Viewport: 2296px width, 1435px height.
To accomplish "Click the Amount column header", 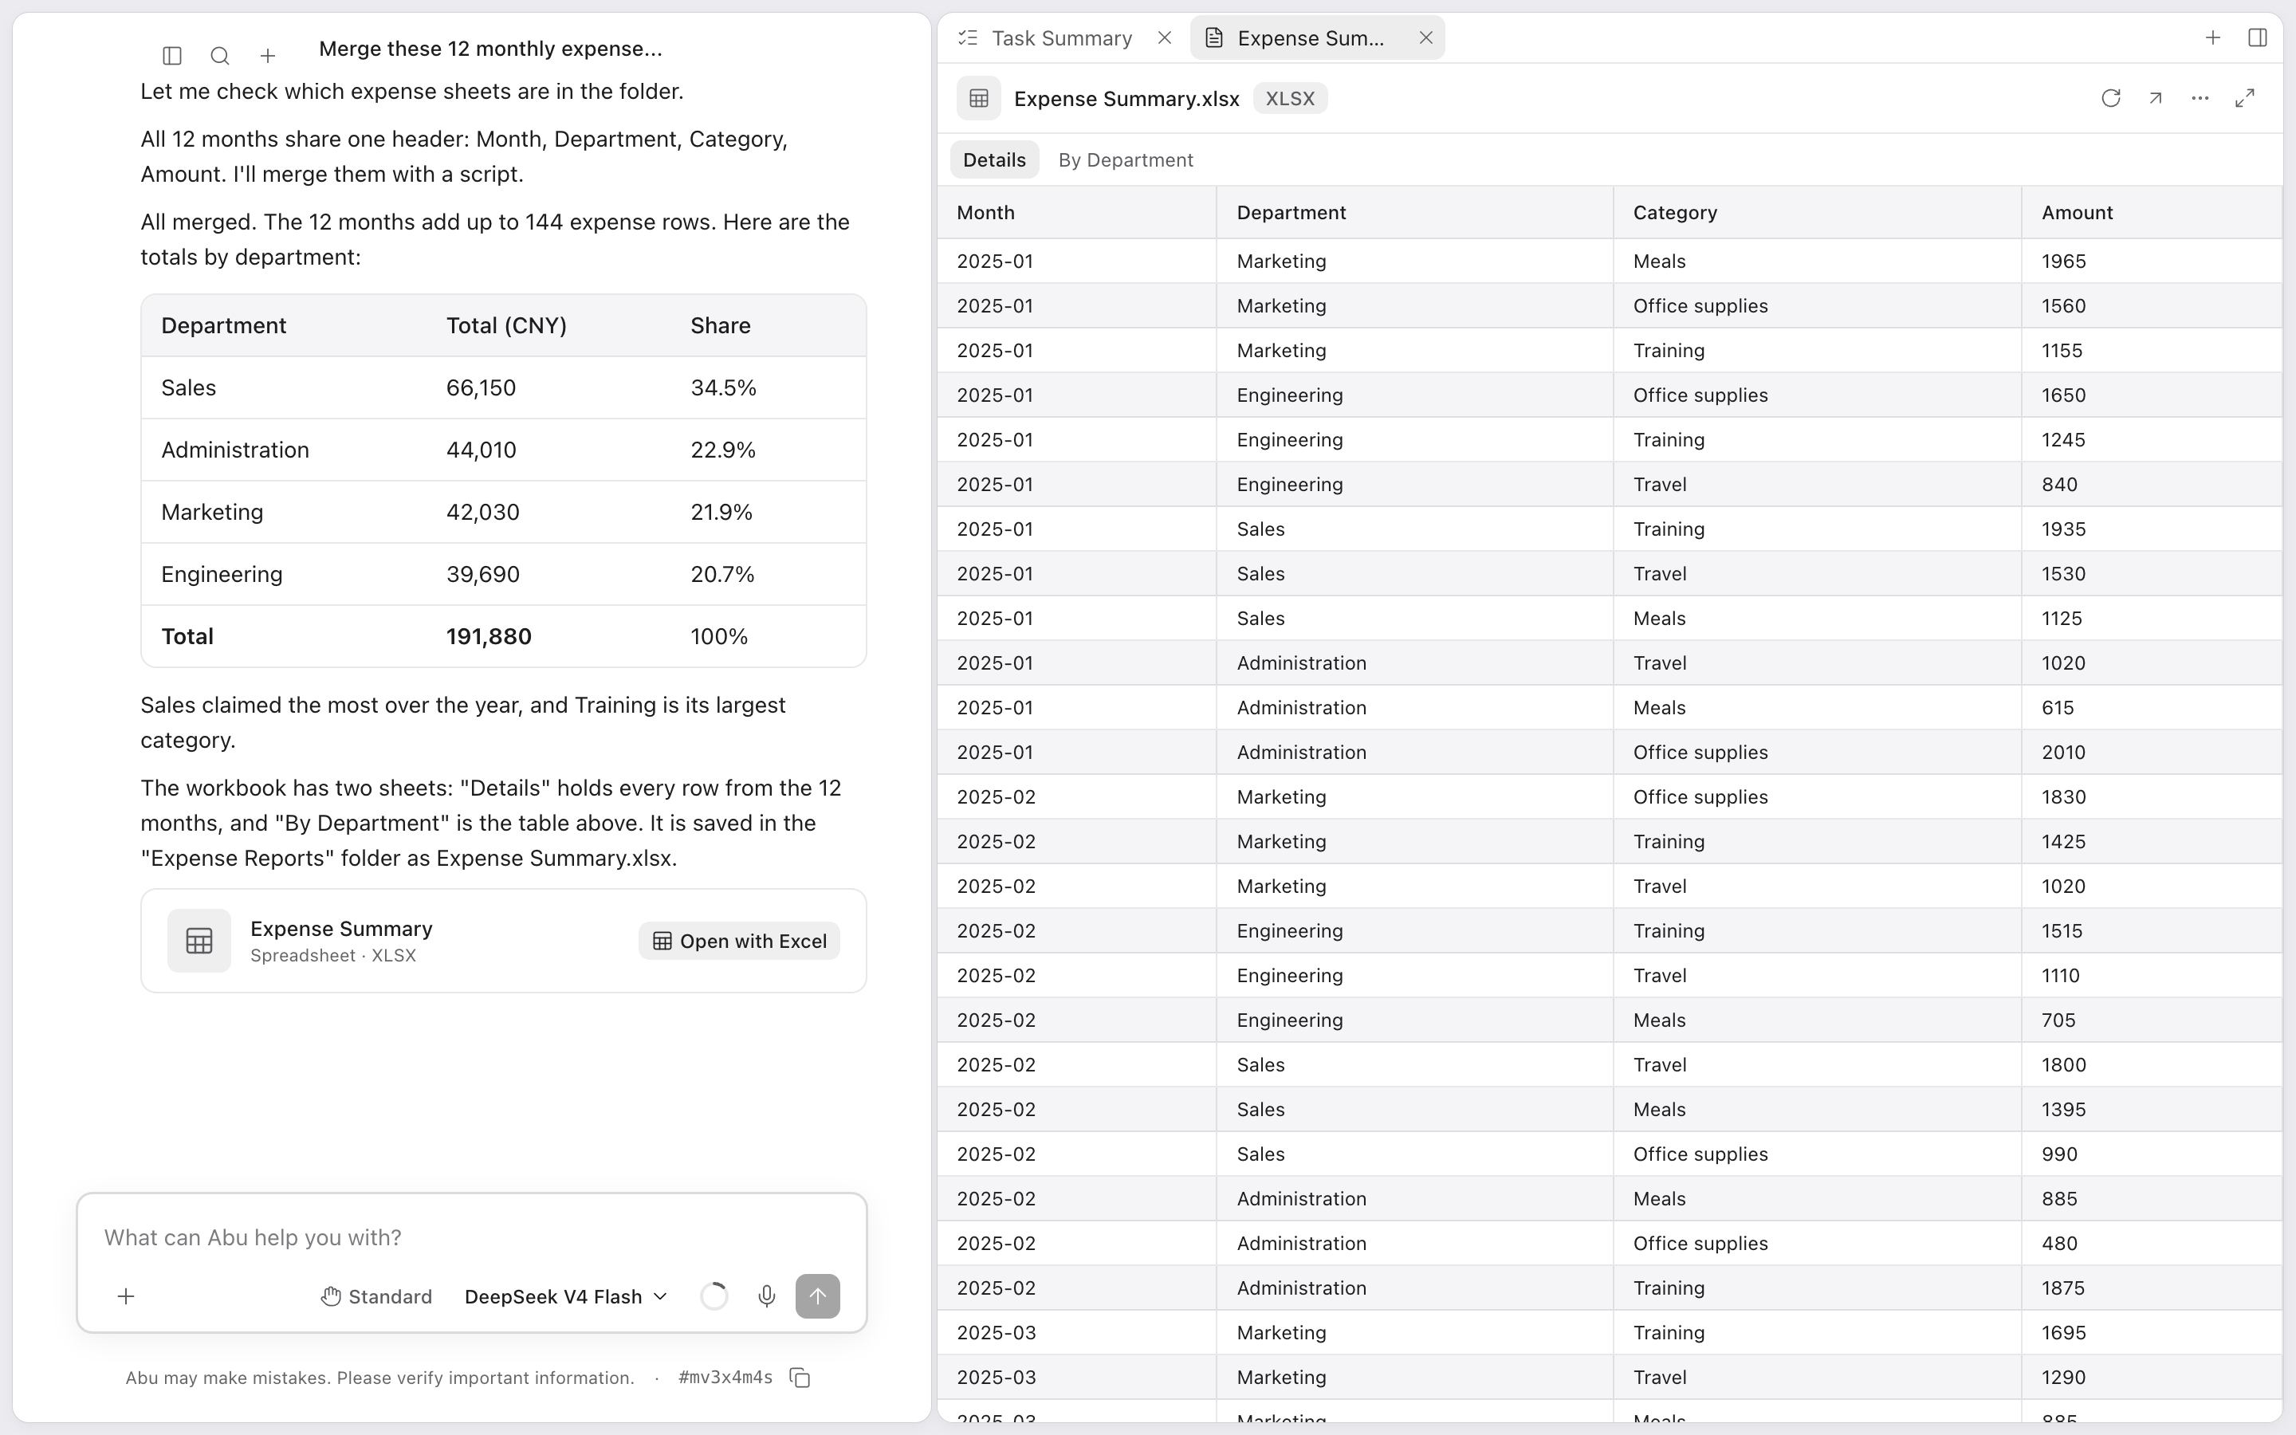I will coord(2151,213).
